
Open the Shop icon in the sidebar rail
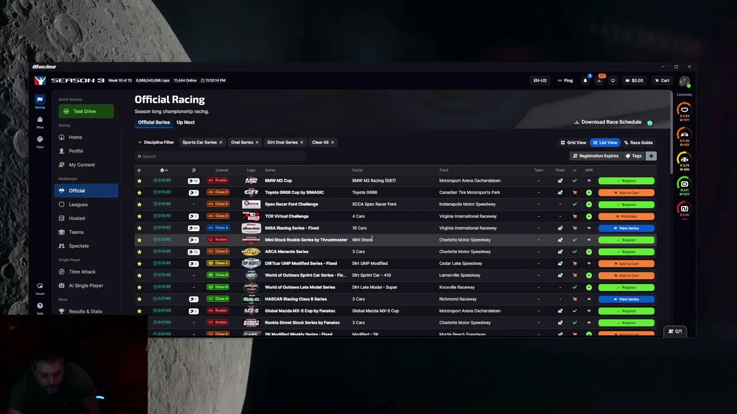click(40, 122)
